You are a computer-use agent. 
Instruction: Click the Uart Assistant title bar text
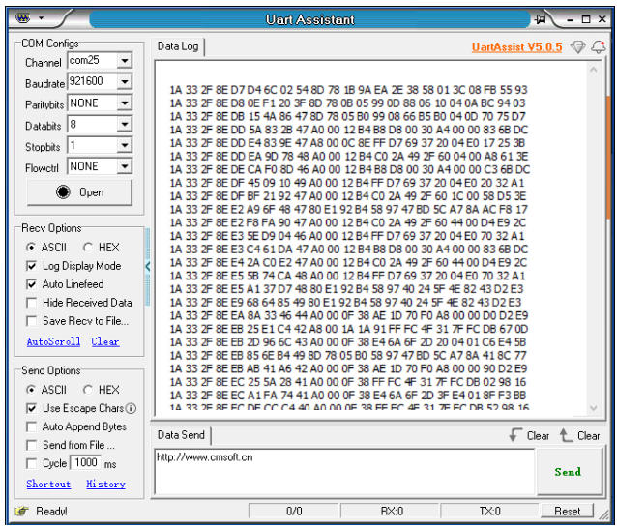310,19
